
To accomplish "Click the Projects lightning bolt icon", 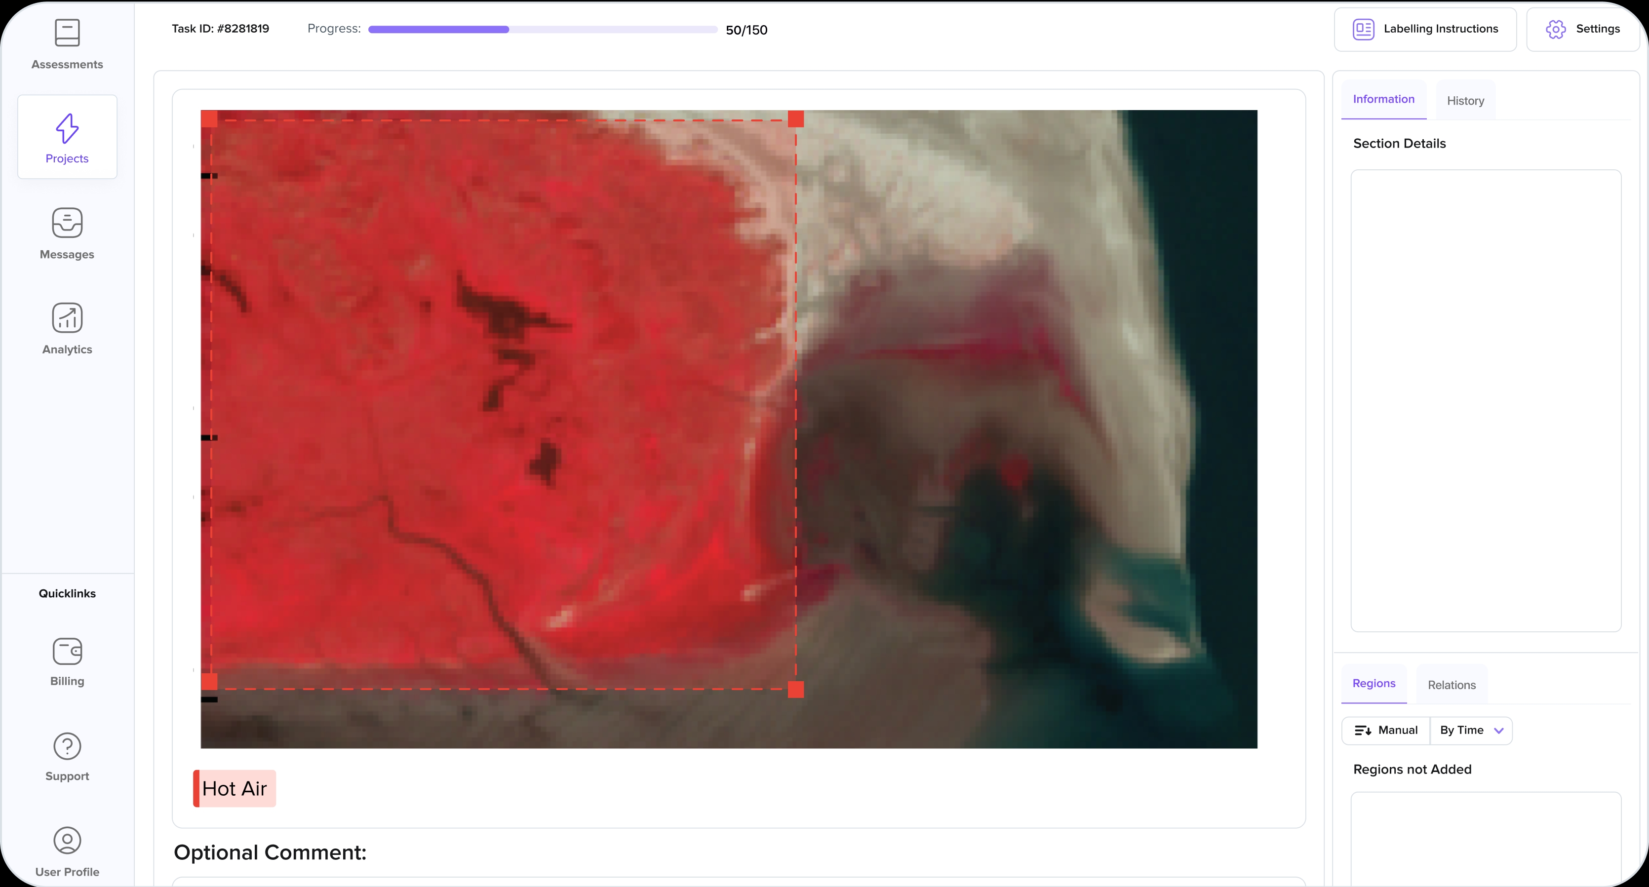I will 67,129.
